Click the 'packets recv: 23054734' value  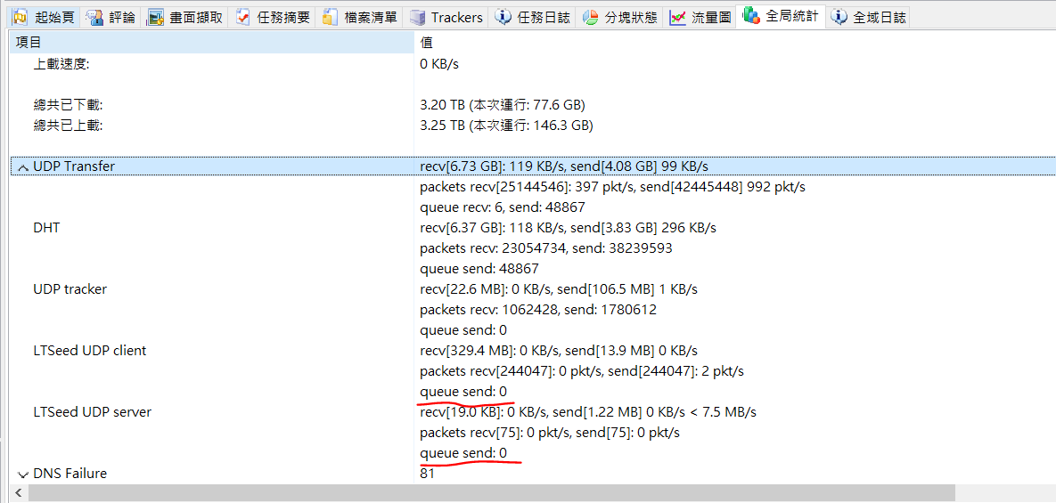click(x=545, y=248)
